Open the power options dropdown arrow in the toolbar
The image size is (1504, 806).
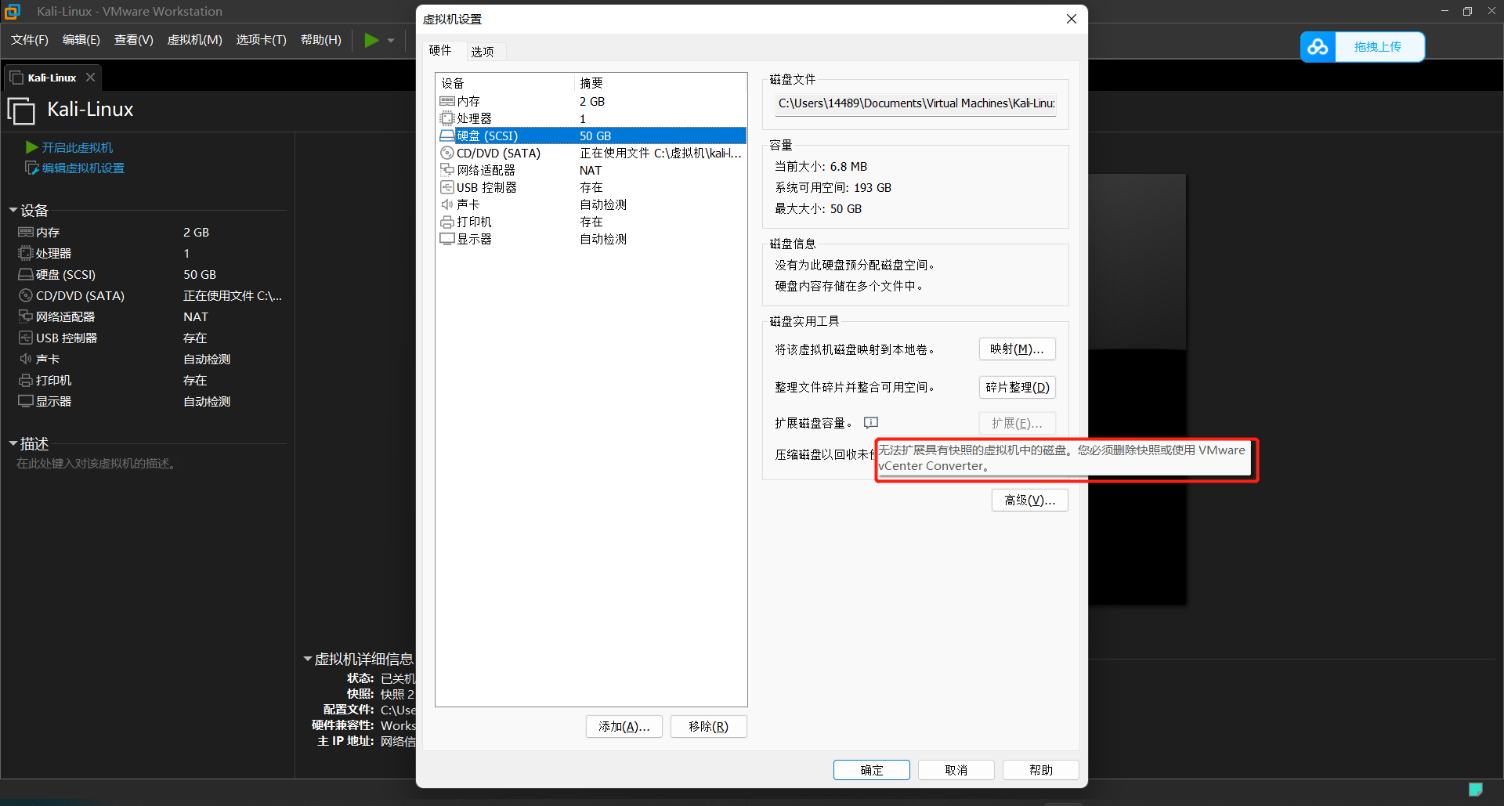391,40
